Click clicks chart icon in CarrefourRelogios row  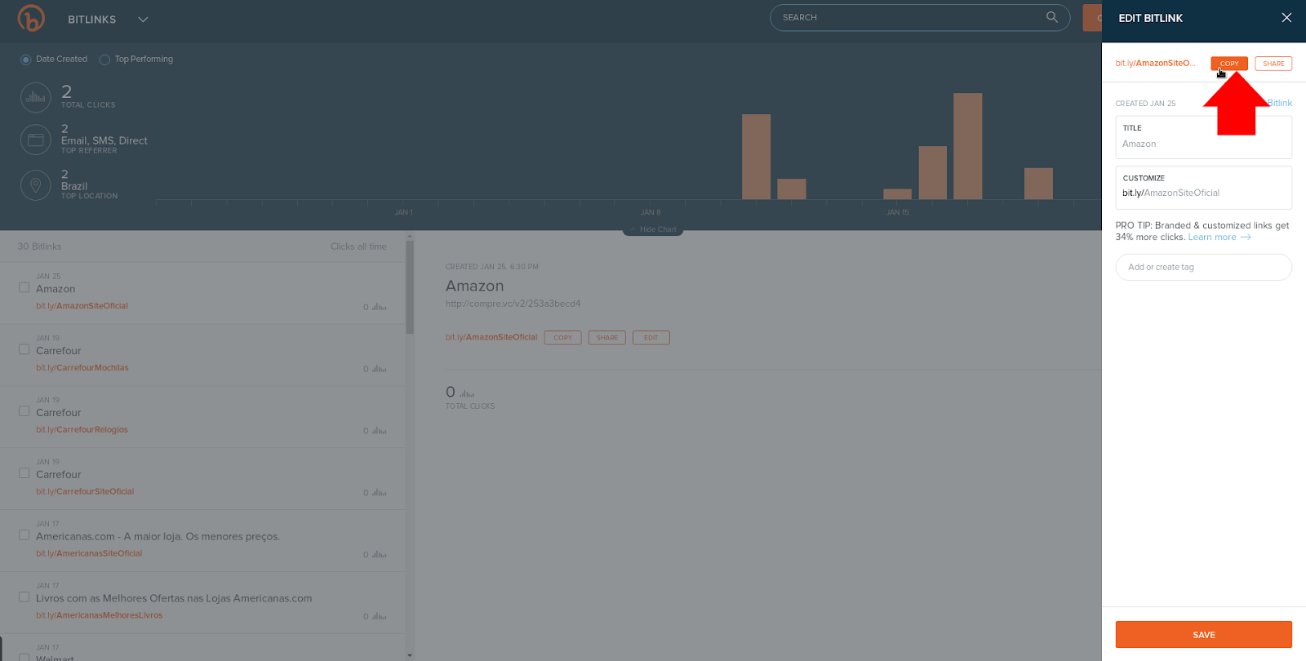(x=380, y=431)
